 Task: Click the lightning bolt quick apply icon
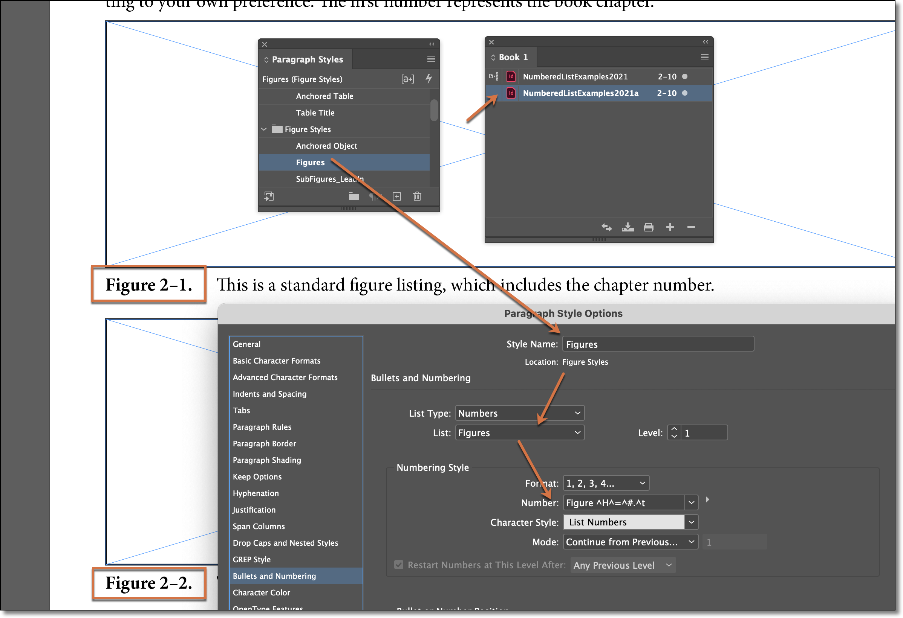[427, 78]
